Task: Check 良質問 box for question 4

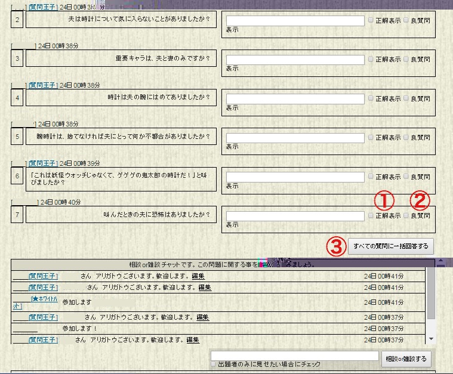Action: coord(406,98)
